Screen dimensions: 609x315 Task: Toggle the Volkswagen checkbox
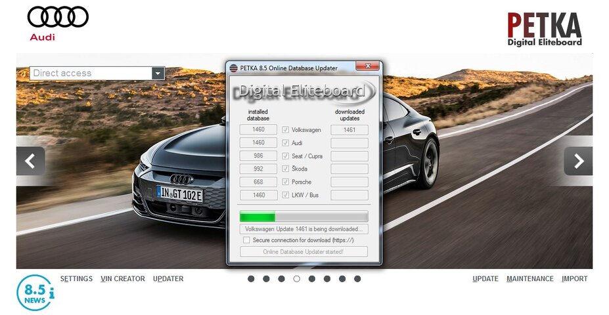coord(286,130)
